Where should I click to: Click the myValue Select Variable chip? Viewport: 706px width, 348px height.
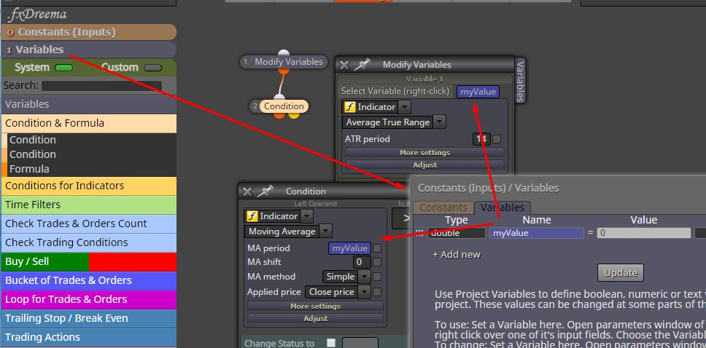(x=478, y=92)
